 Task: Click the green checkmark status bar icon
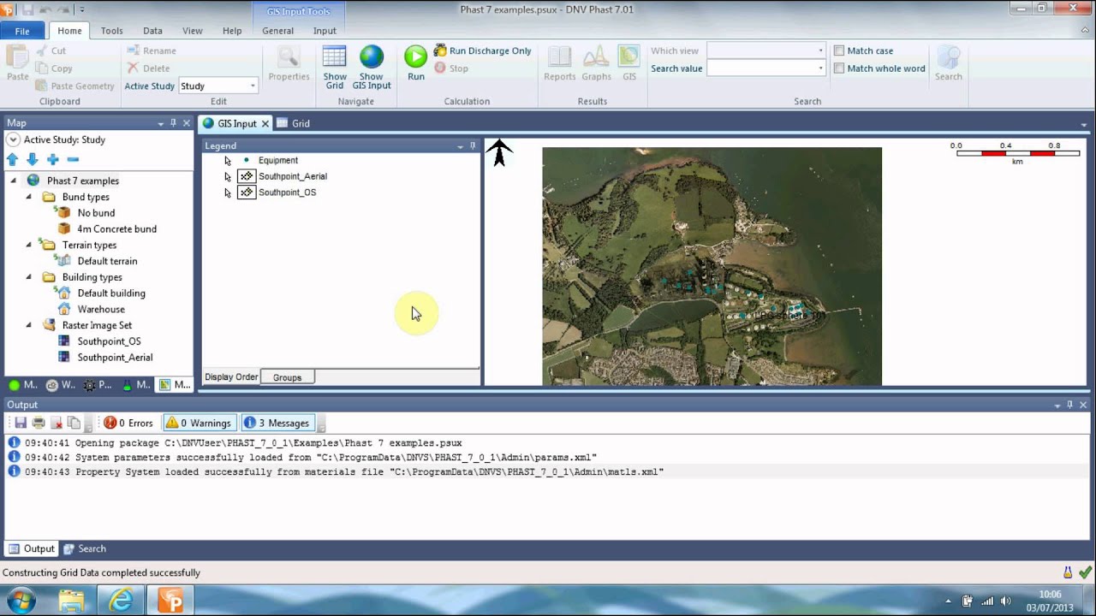click(1086, 572)
